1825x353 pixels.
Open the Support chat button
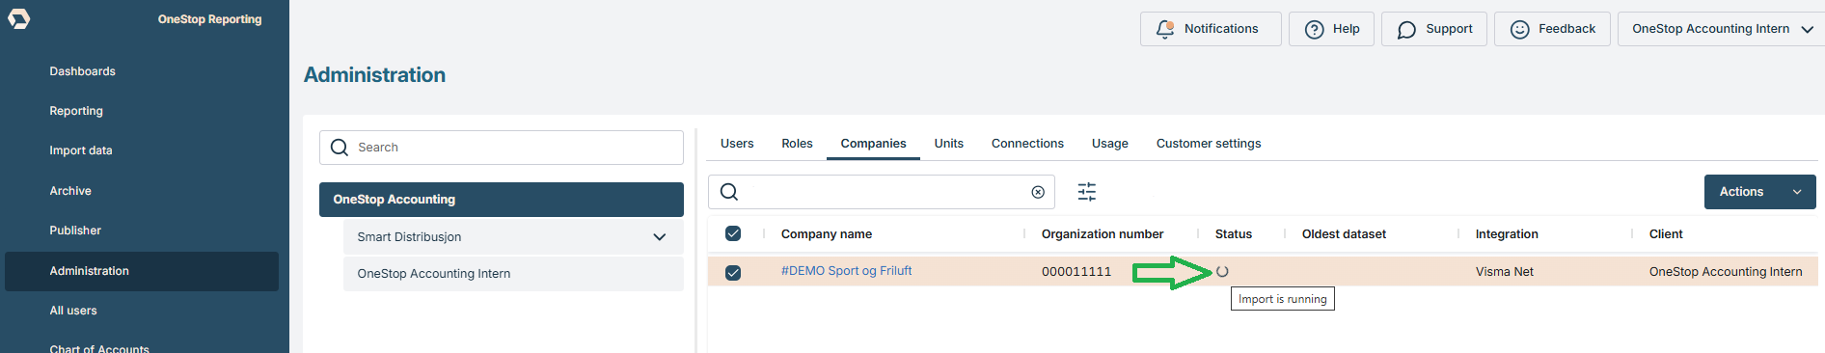click(x=1434, y=29)
